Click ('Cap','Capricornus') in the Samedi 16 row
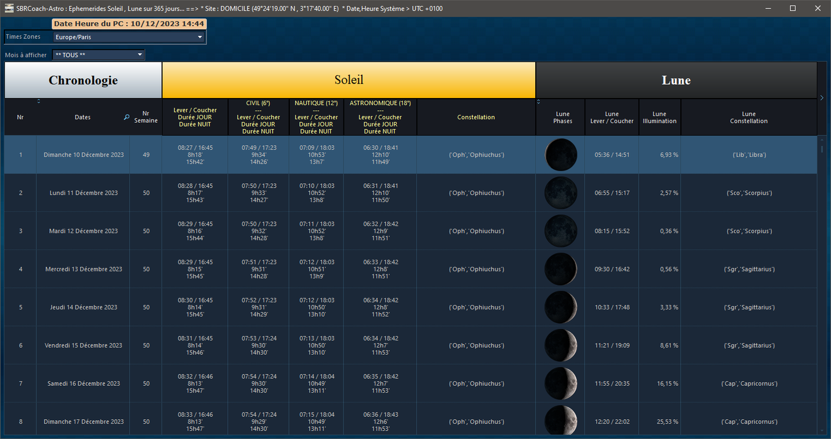This screenshot has height=439, width=831. pos(749,384)
